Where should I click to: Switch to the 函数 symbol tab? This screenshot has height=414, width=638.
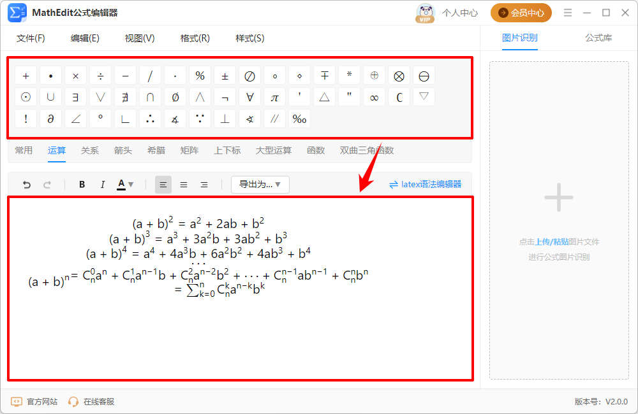[316, 150]
